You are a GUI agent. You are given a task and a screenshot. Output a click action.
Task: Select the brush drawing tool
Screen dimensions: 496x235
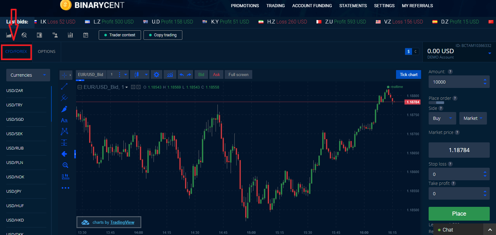(x=64, y=109)
